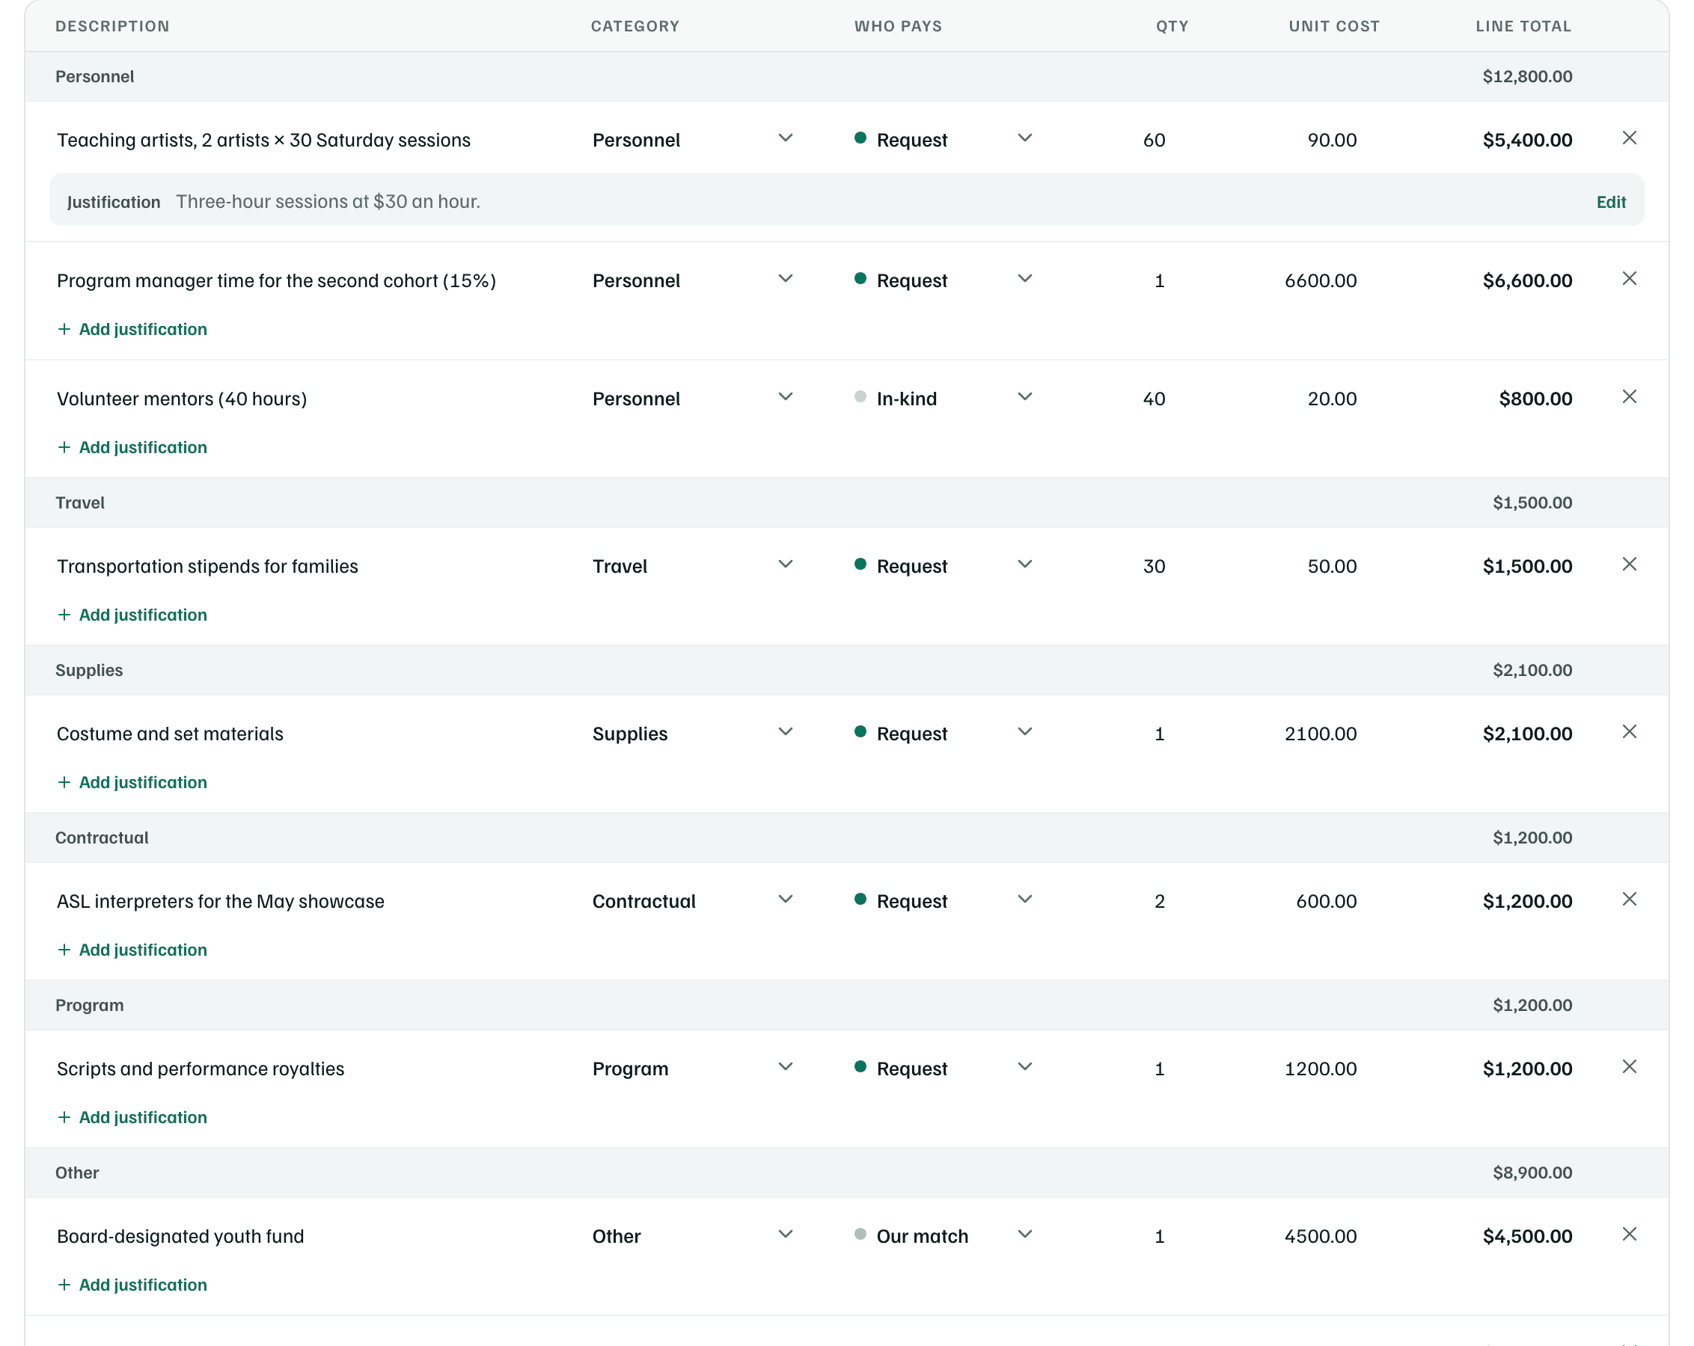The height and width of the screenshot is (1346, 1694).
Task: Click unit cost 1200.00 for Scripts row
Action: click(1320, 1069)
